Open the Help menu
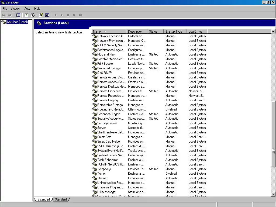 click(x=37, y=9)
